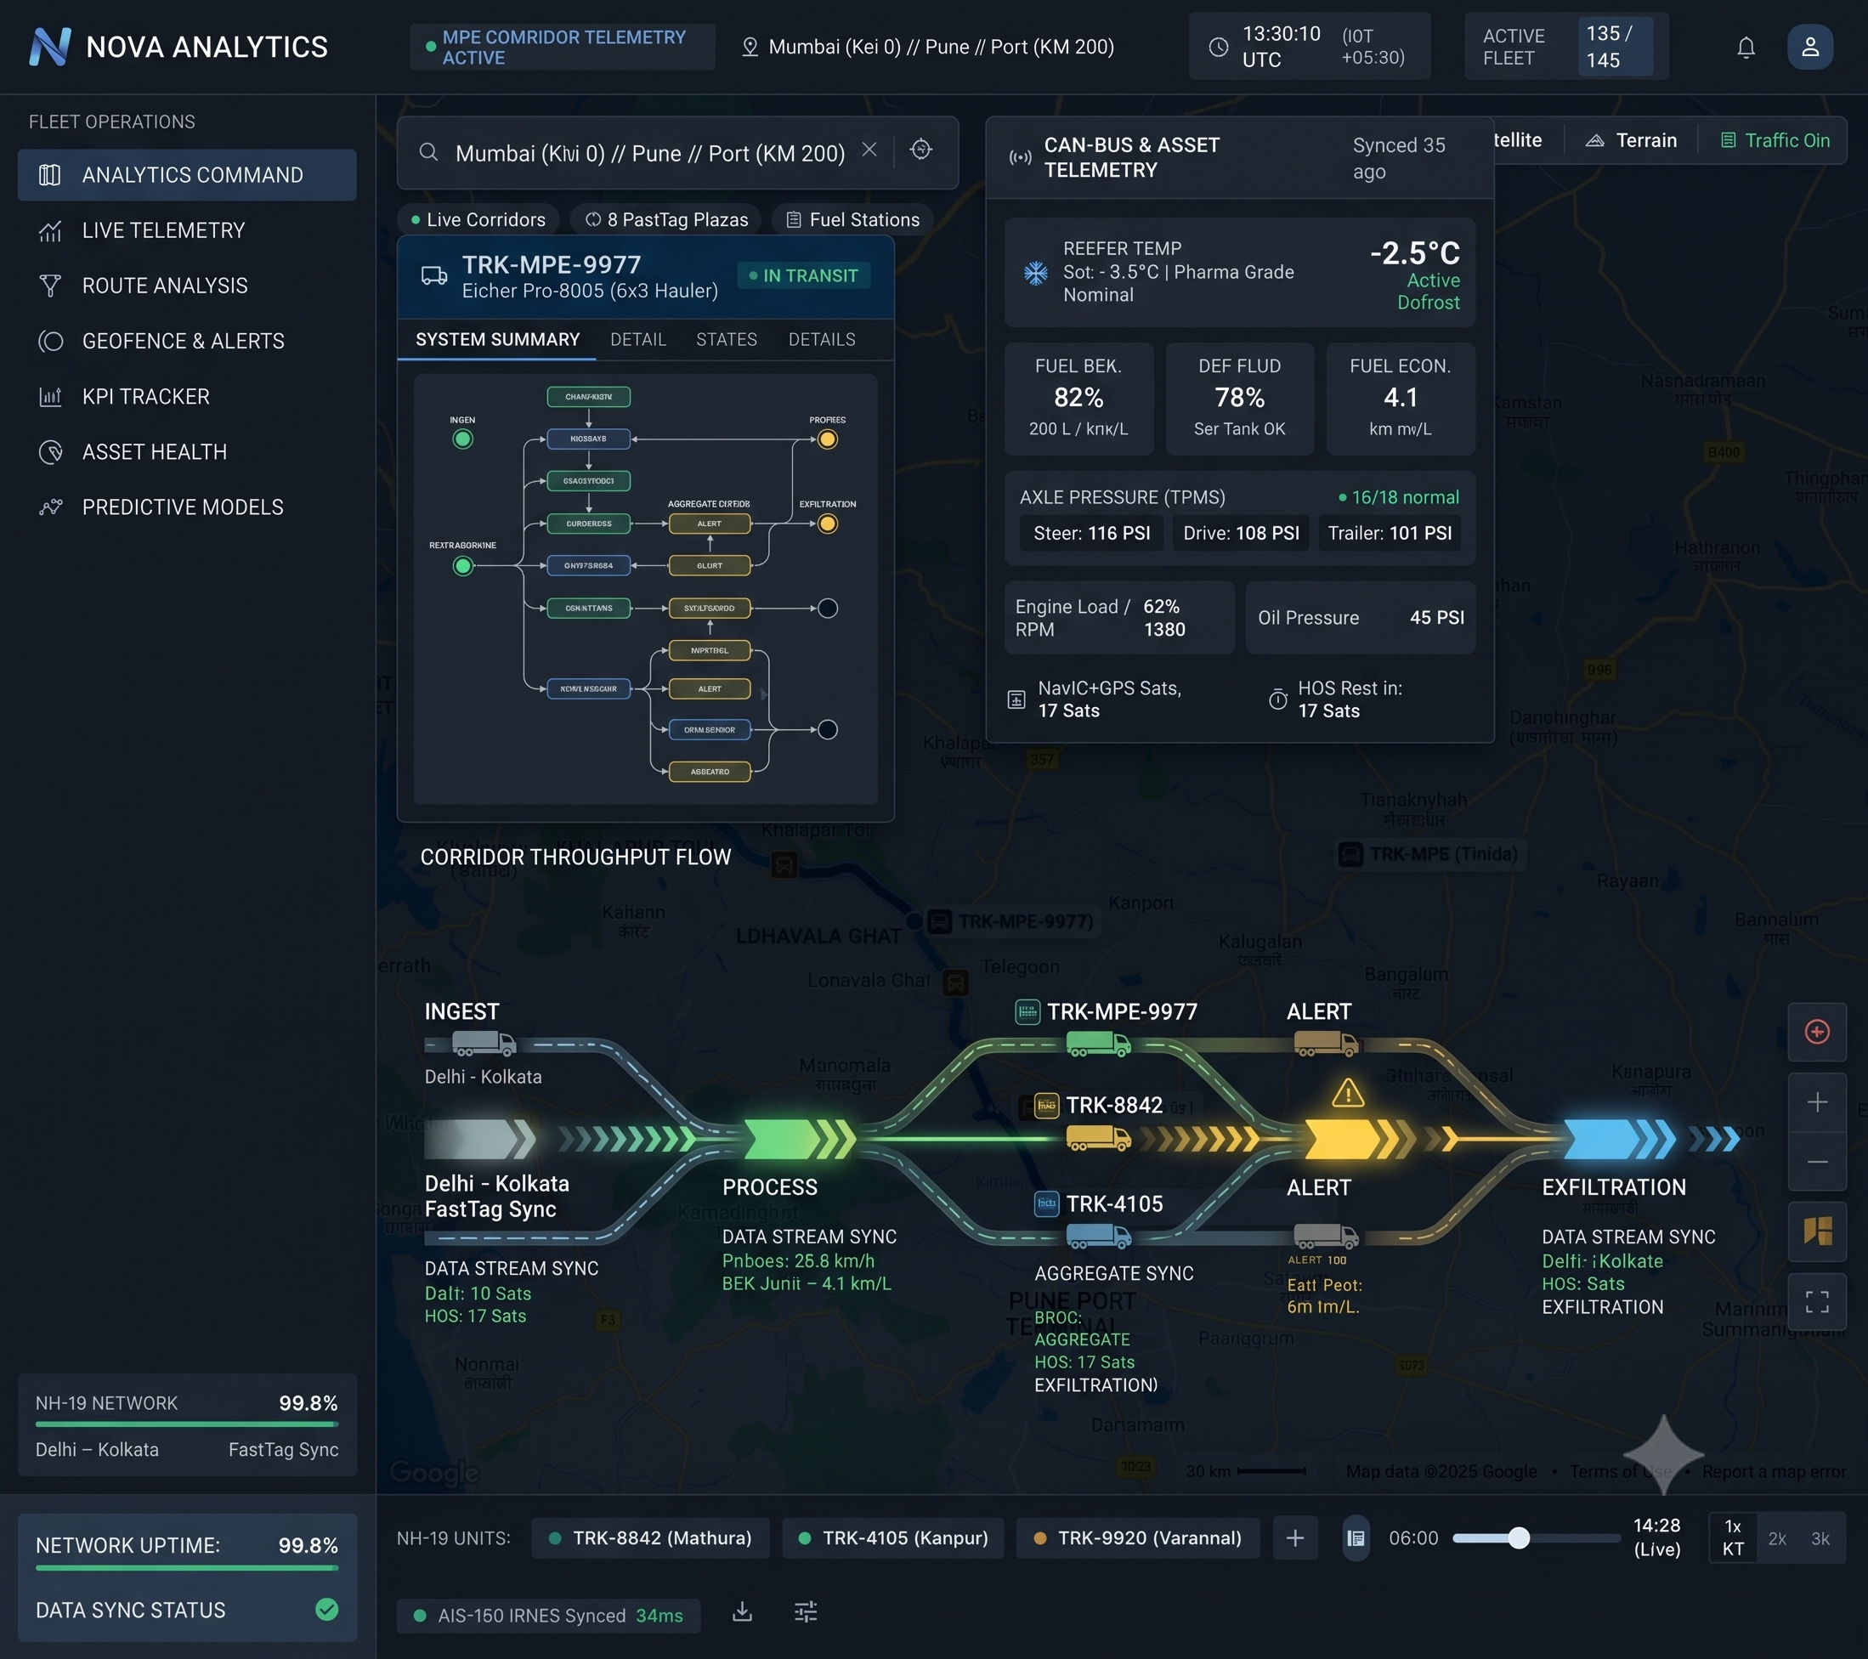Click the timeline log icon beside 06:00

click(1356, 1538)
